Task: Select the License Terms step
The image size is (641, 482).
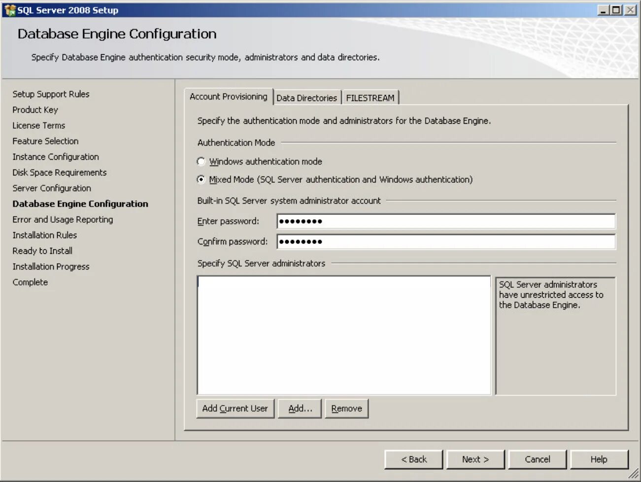Action: click(39, 126)
